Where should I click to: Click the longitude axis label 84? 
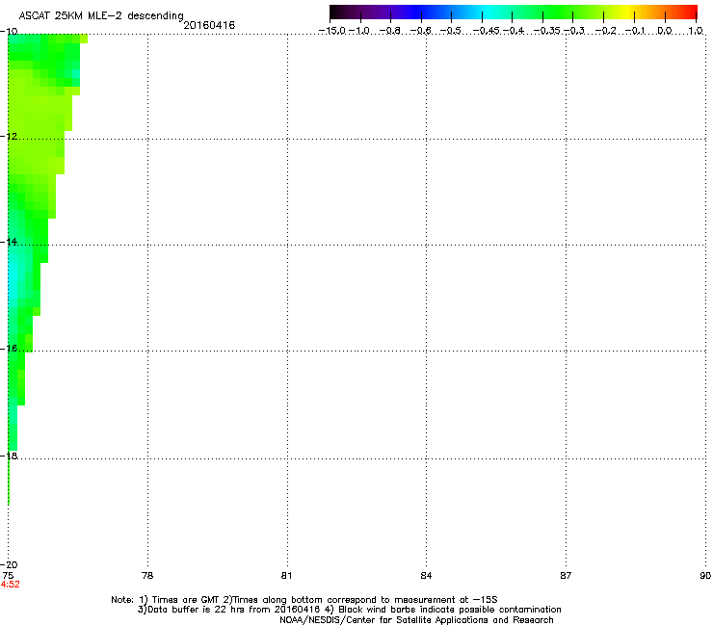coord(426,576)
